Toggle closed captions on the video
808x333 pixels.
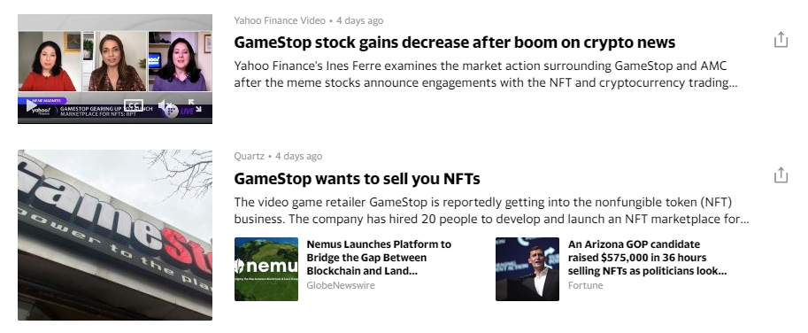(x=134, y=105)
